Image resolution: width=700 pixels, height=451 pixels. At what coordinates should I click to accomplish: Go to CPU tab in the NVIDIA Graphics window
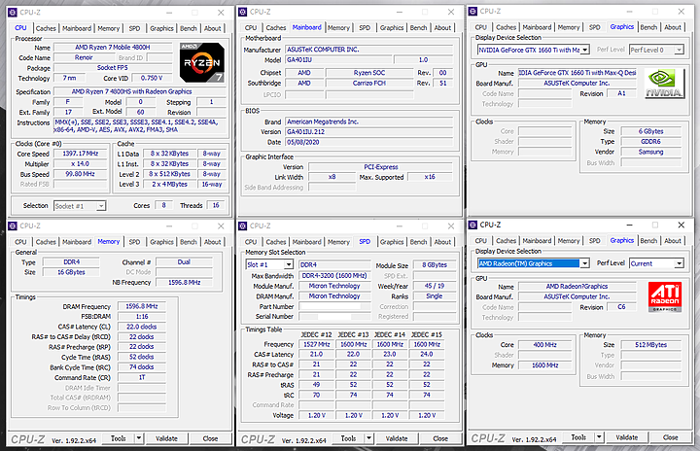tap(481, 27)
